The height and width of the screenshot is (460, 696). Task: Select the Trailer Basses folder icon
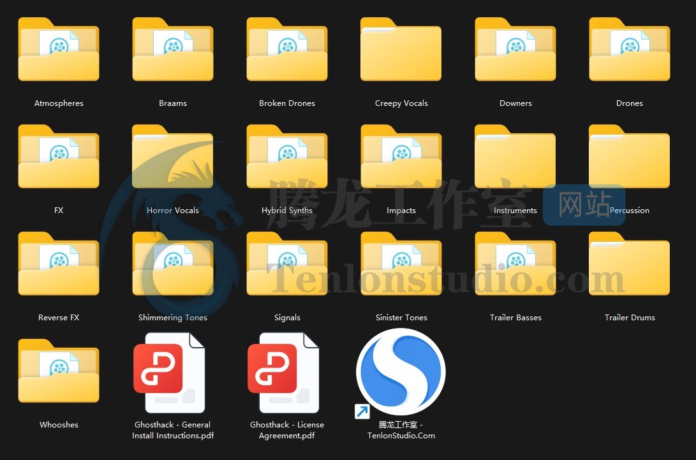[515, 263]
